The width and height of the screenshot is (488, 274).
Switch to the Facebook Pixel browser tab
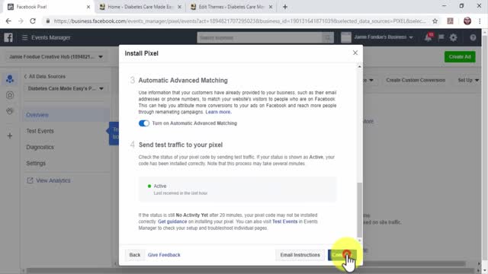click(x=48, y=7)
